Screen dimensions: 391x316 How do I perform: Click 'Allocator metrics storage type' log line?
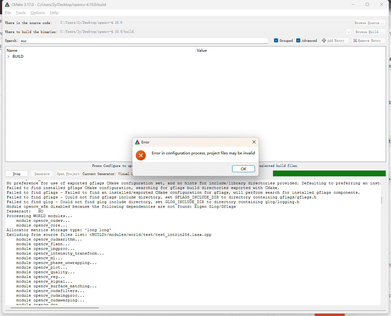(59, 230)
